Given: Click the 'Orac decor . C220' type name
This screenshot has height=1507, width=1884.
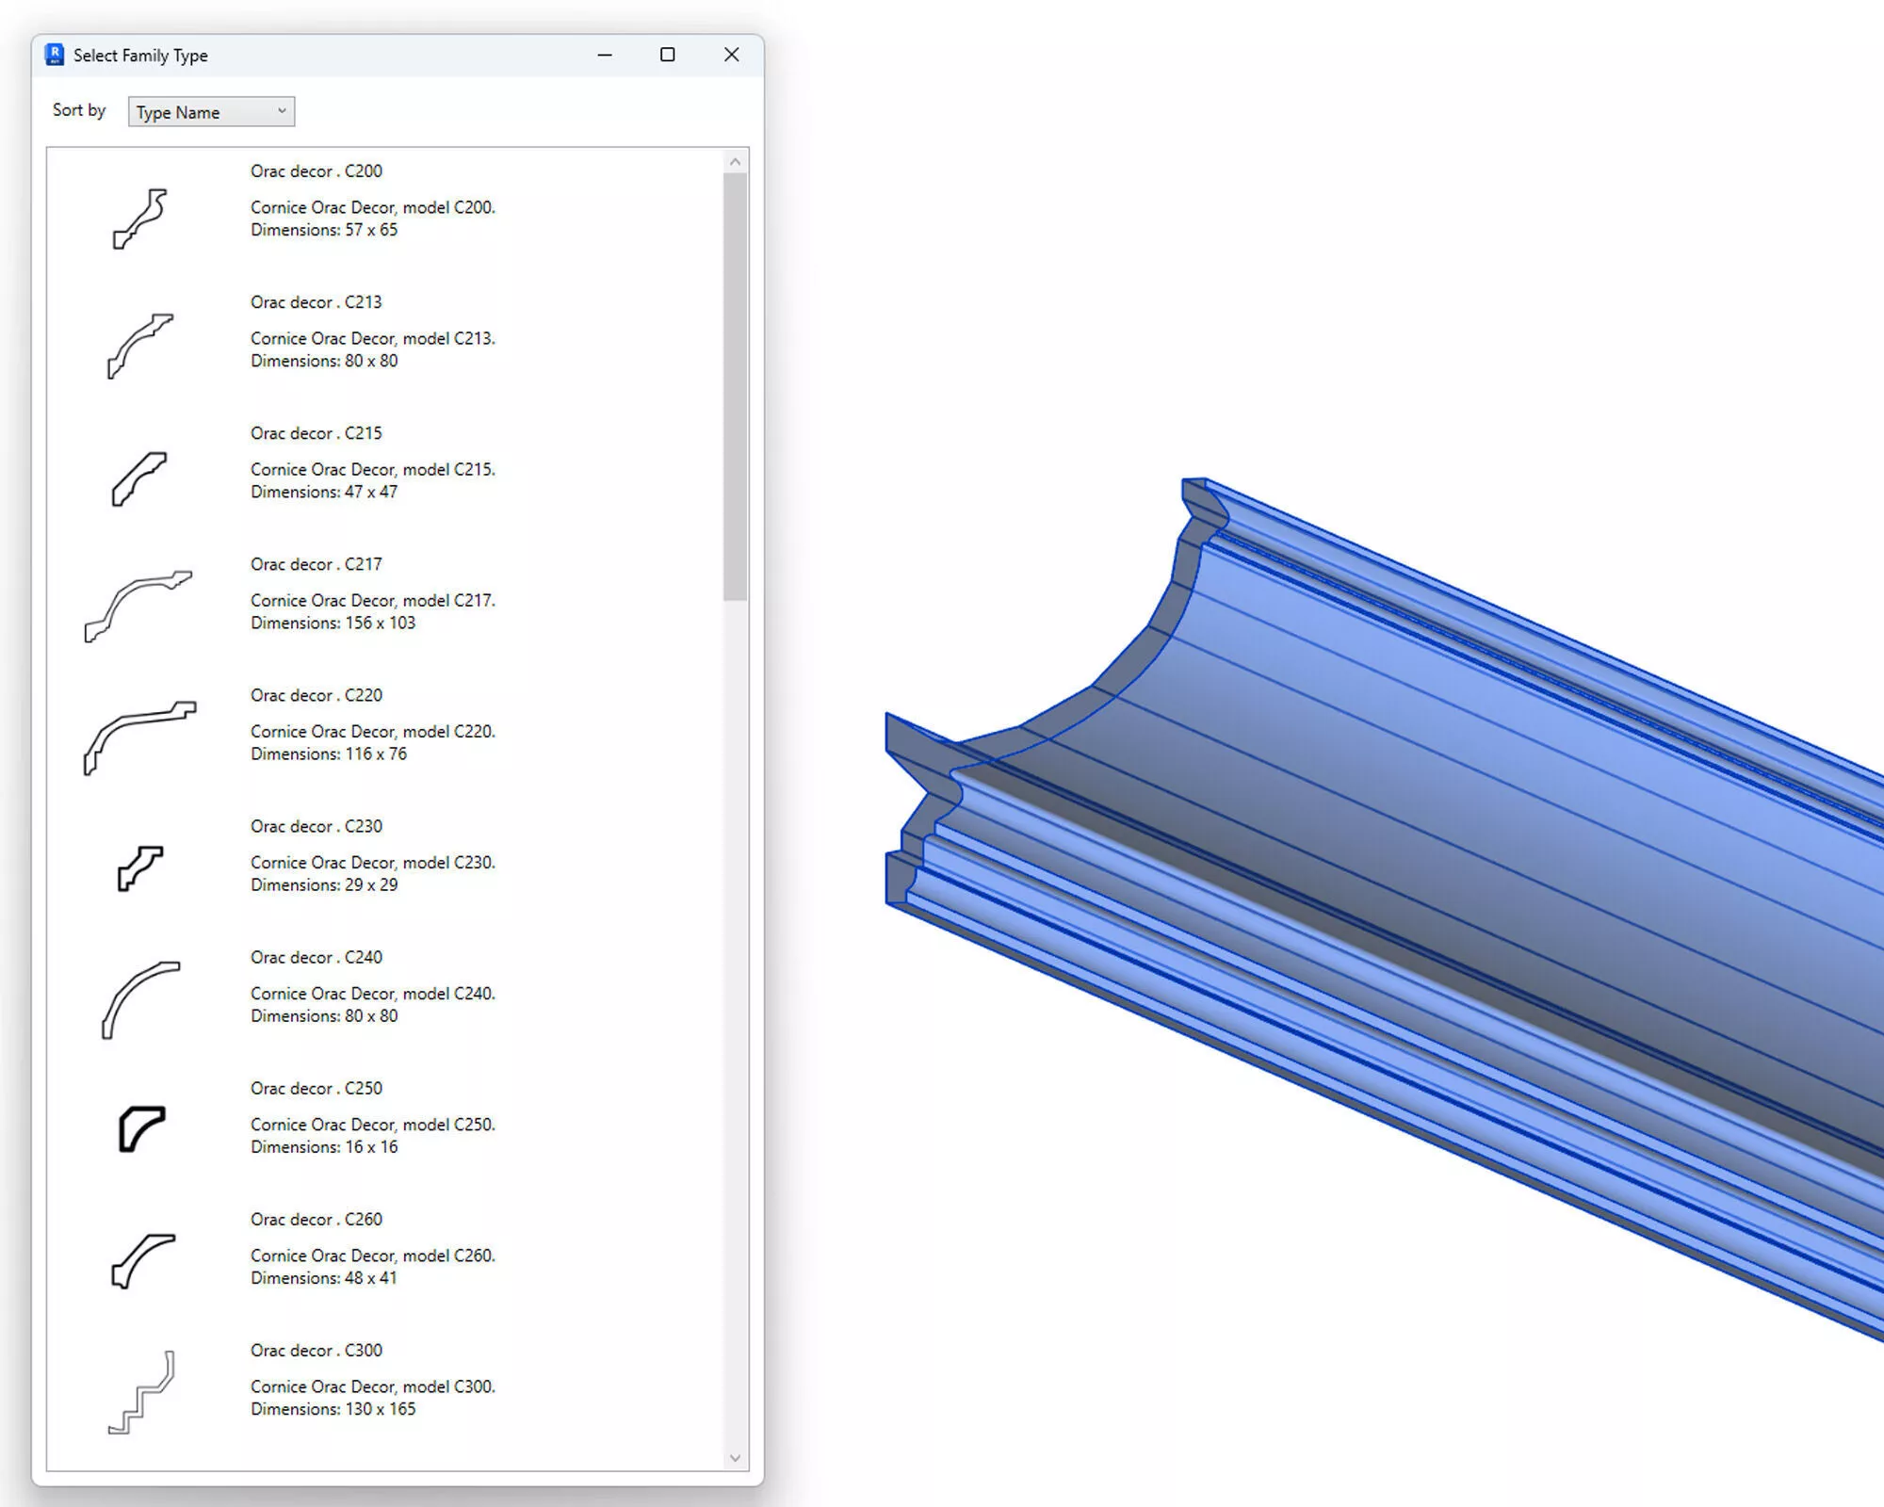Looking at the screenshot, I should [x=317, y=695].
